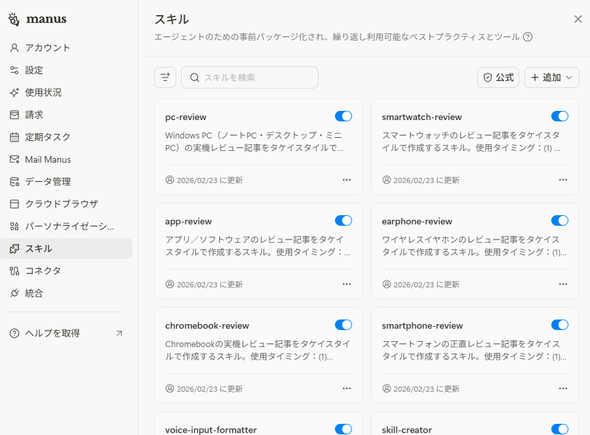590x435 pixels.
Task: Open the ヘルプを取得 link
Action: (x=52, y=333)
